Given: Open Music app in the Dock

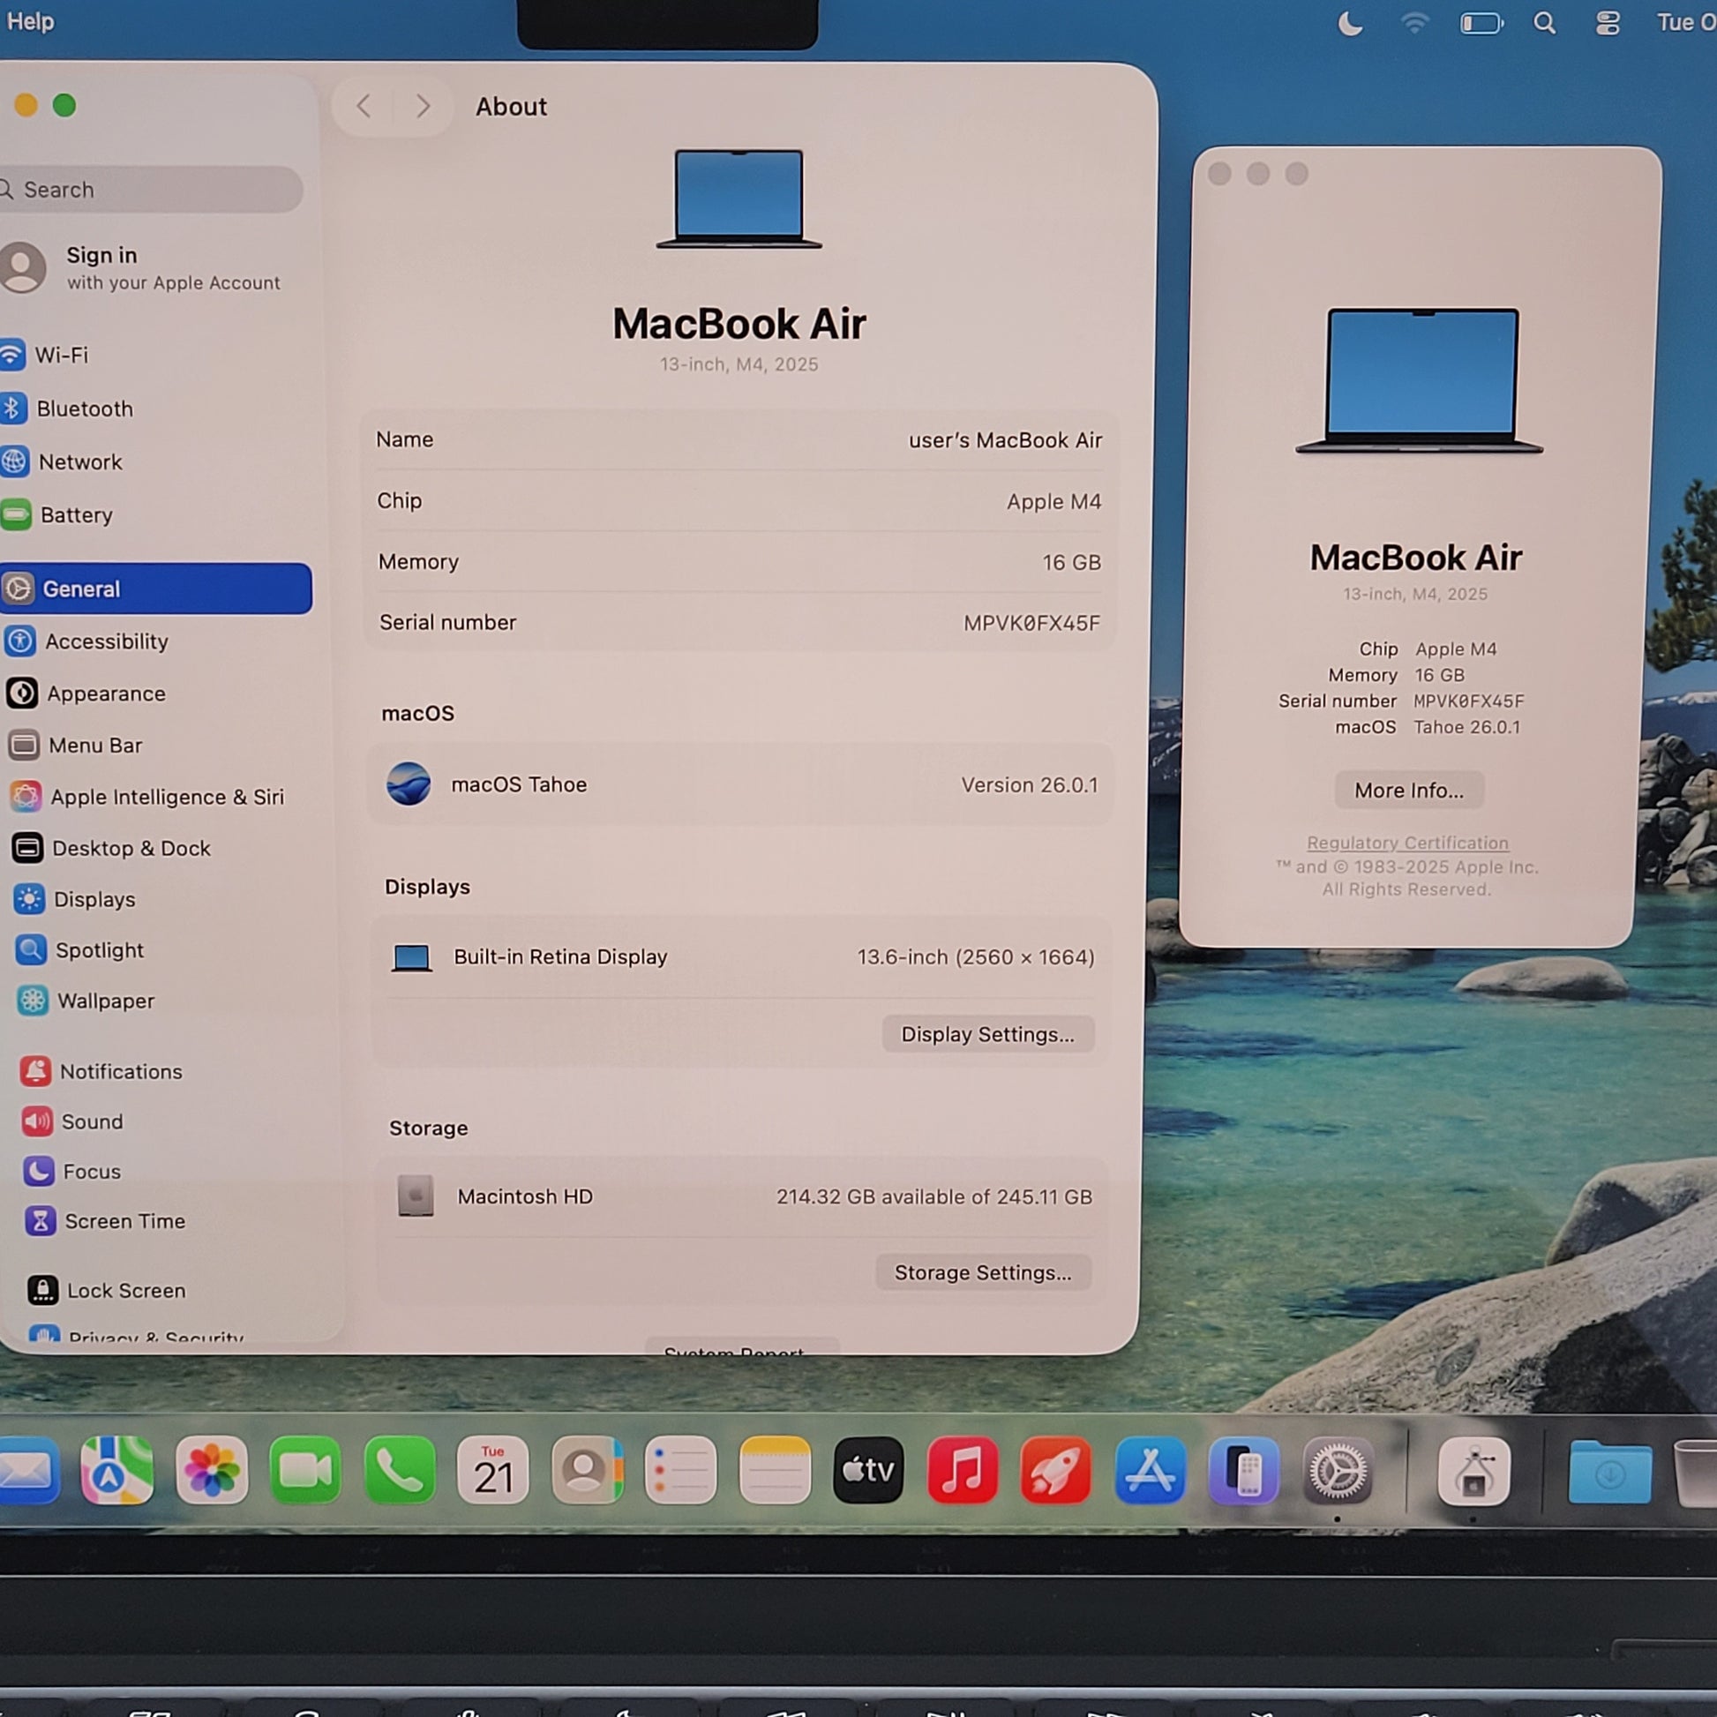Looking at the screenshot, I should point(962,1471).
